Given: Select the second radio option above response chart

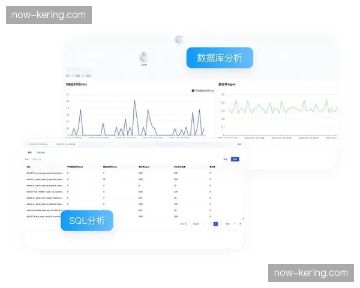Looking at the screenshot, I should click(x=84, y=76).
